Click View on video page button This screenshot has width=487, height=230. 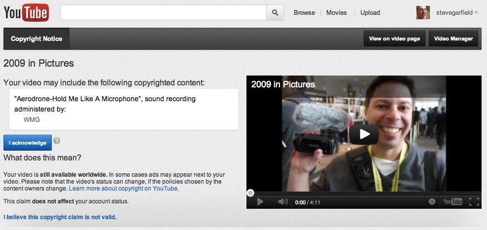(x=394, y=39)
